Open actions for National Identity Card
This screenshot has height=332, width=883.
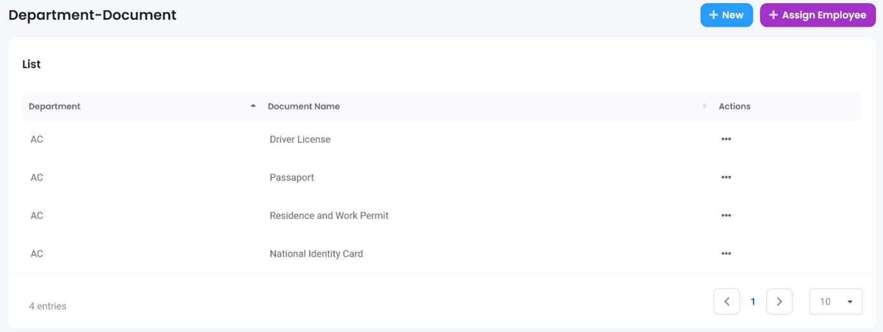(726, 254)
